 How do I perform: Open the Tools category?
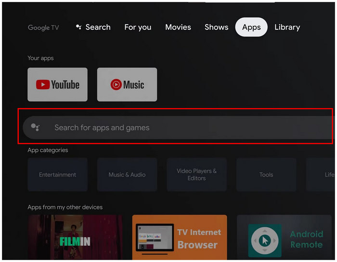coord(266,174)
